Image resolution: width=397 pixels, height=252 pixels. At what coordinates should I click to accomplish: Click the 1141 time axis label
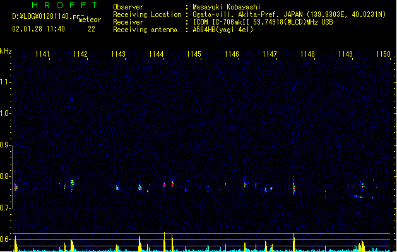click(x=42, y=54)
